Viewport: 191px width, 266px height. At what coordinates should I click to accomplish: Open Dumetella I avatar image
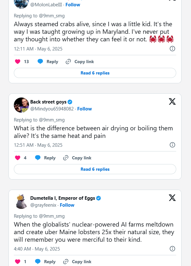tap(21, 201)
